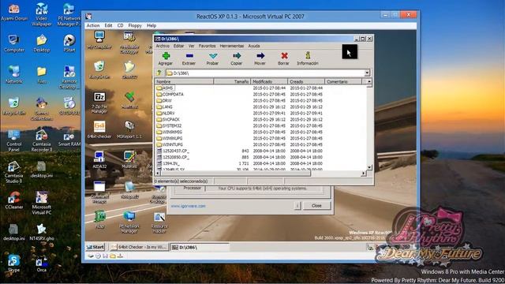Sort by the Creado column header
Screen dimensions: 505x284
click(x=306, y=82)
